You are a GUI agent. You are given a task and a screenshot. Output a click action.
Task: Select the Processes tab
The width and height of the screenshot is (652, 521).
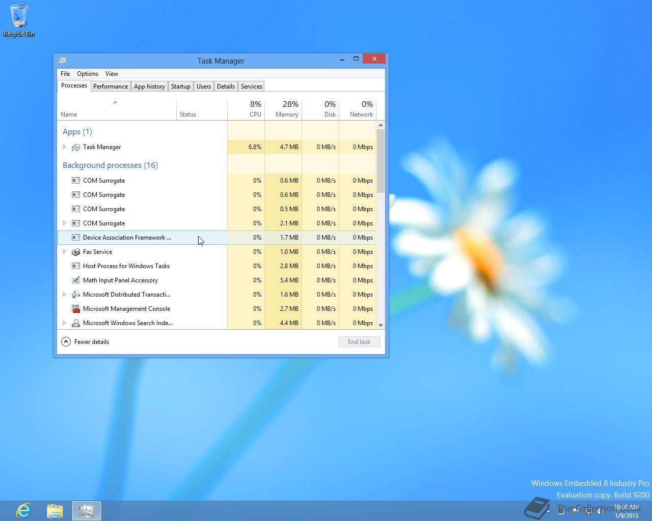pos(74,85)
